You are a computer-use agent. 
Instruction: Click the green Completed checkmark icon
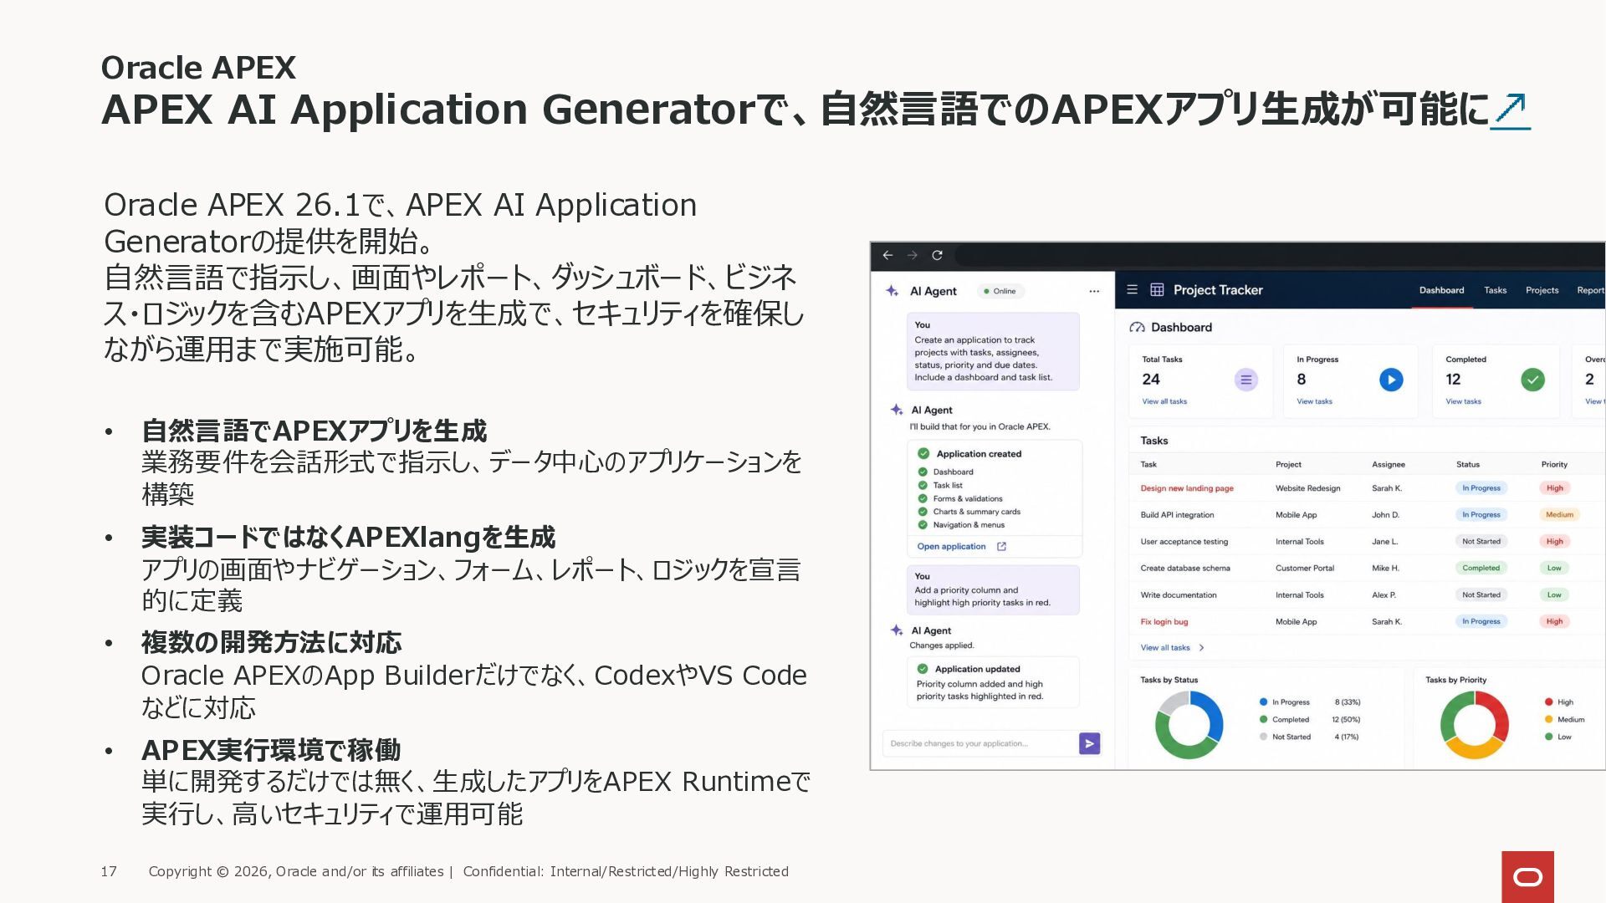tap(1532, 380)
